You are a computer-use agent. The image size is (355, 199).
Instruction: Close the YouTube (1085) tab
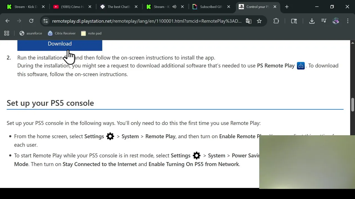coord(90,7)
